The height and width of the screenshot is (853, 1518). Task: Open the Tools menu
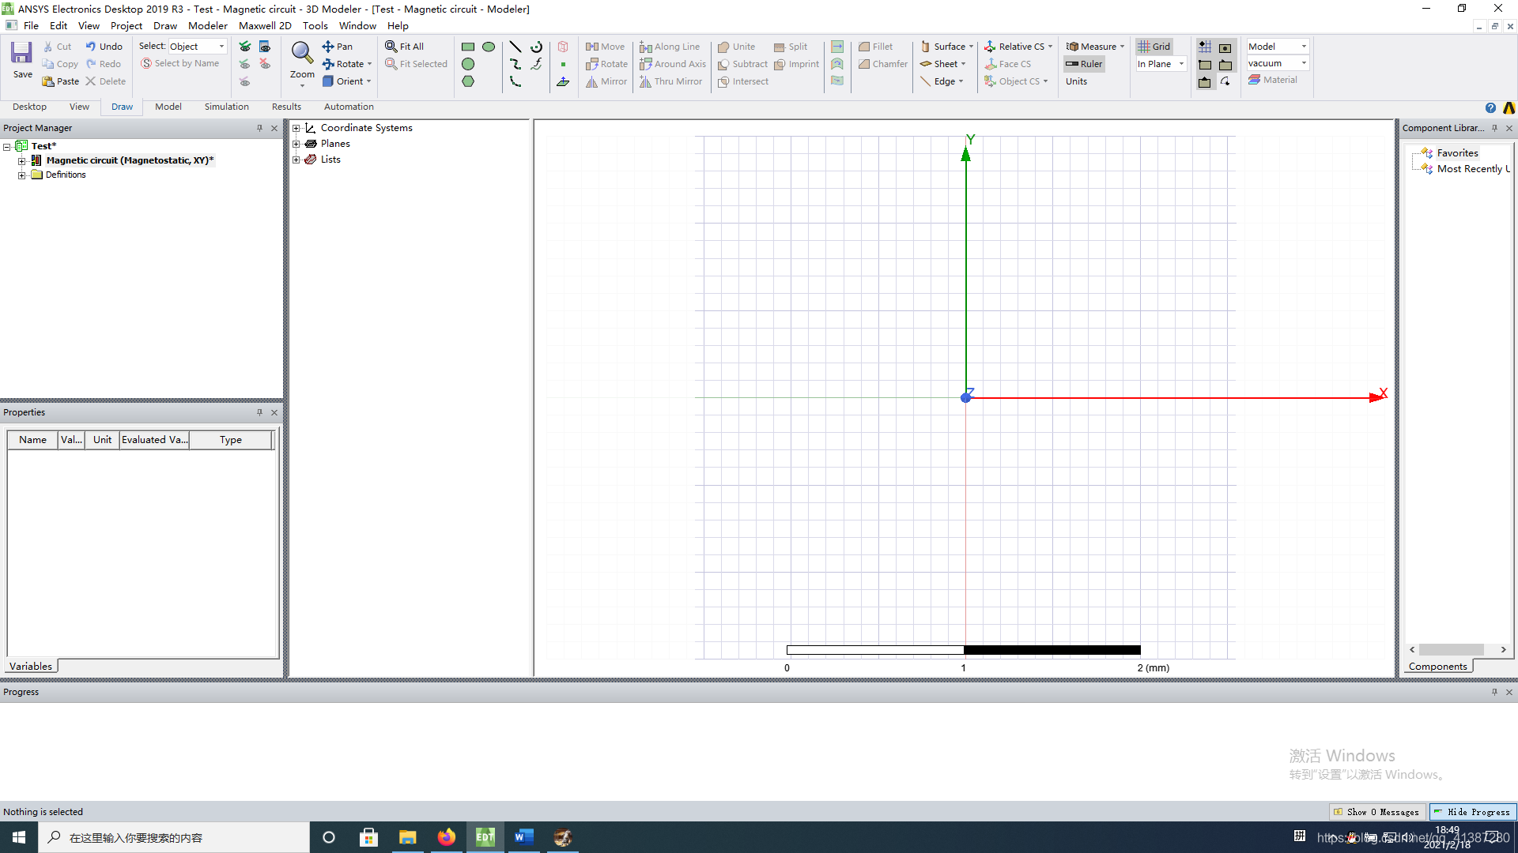tap(315, 25)
